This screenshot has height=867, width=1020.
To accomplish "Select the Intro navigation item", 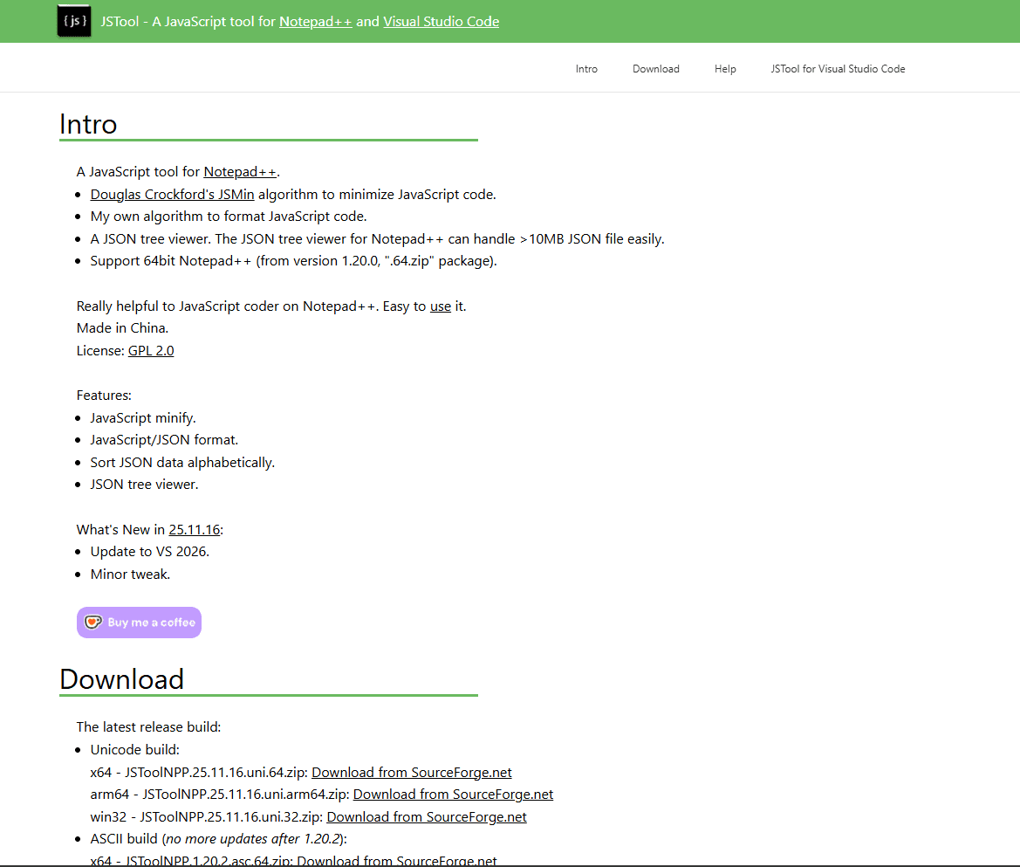I will coord(586,68).
